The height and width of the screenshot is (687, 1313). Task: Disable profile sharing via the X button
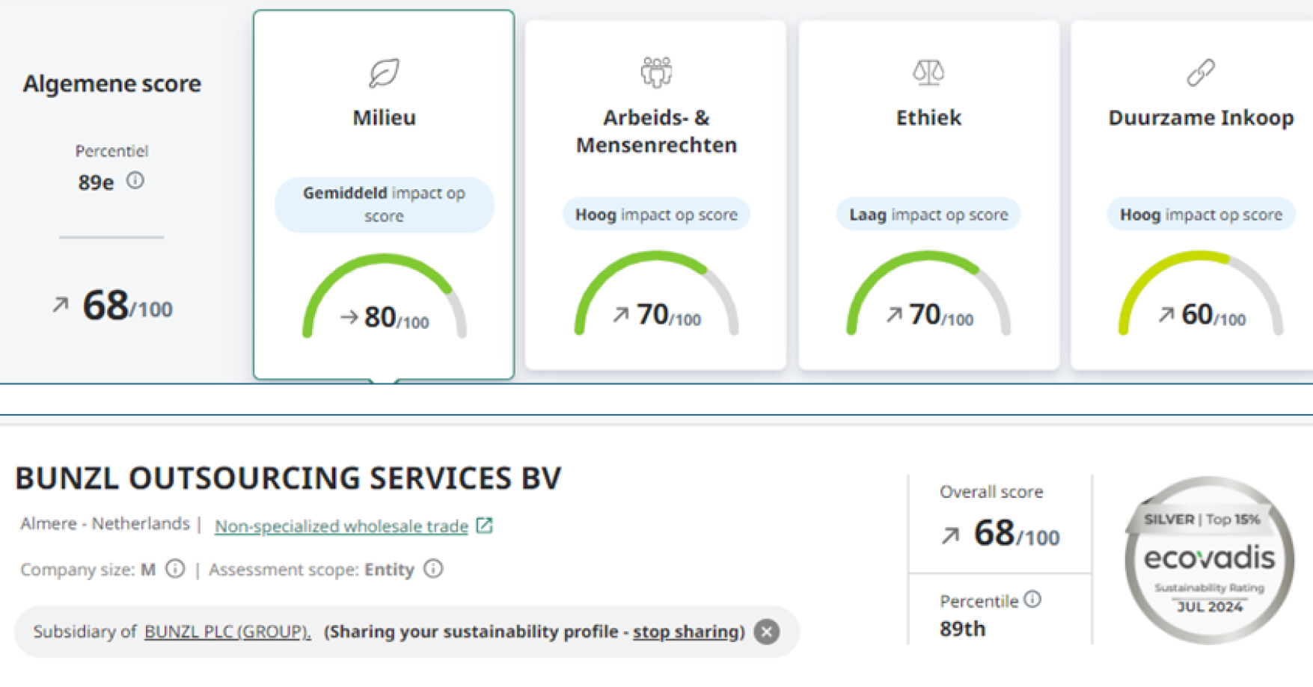point(766,632)
